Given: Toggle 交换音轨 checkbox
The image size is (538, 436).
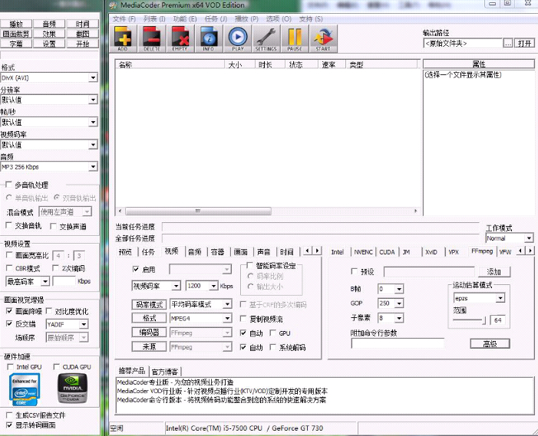Looking at the screenshot, I should 9,225.
